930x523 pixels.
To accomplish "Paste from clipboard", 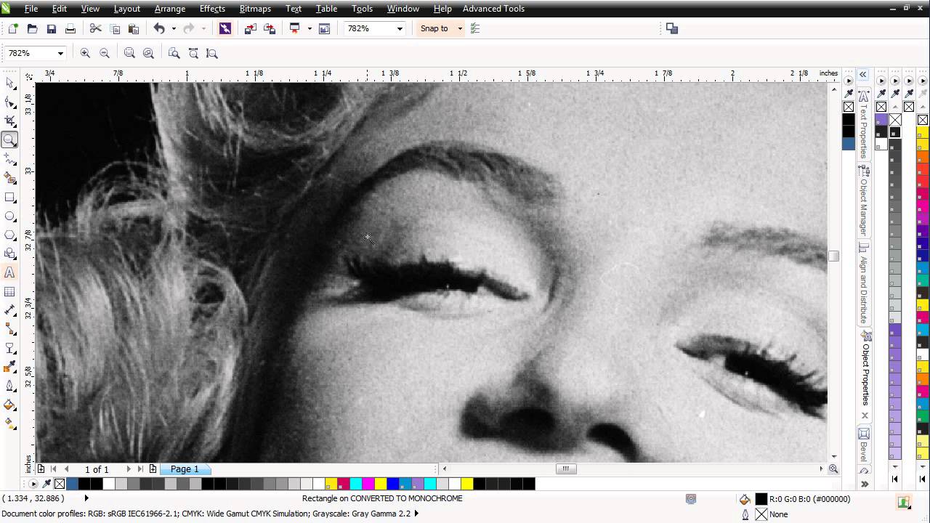I will [134, 28].
